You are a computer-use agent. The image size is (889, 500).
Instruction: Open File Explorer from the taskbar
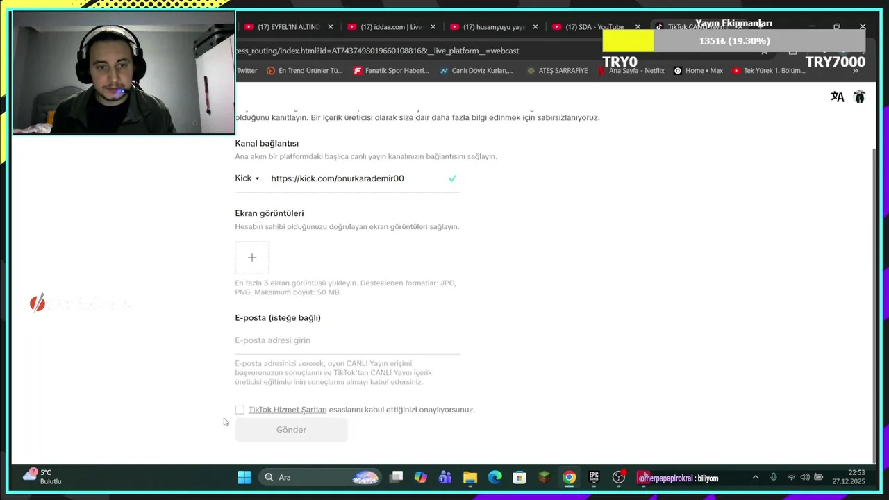pyautogui.click(x=470, y=477)
